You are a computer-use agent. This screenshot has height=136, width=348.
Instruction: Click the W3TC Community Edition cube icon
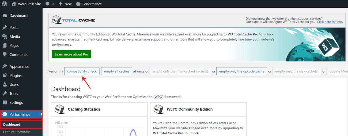click(159, 109)
